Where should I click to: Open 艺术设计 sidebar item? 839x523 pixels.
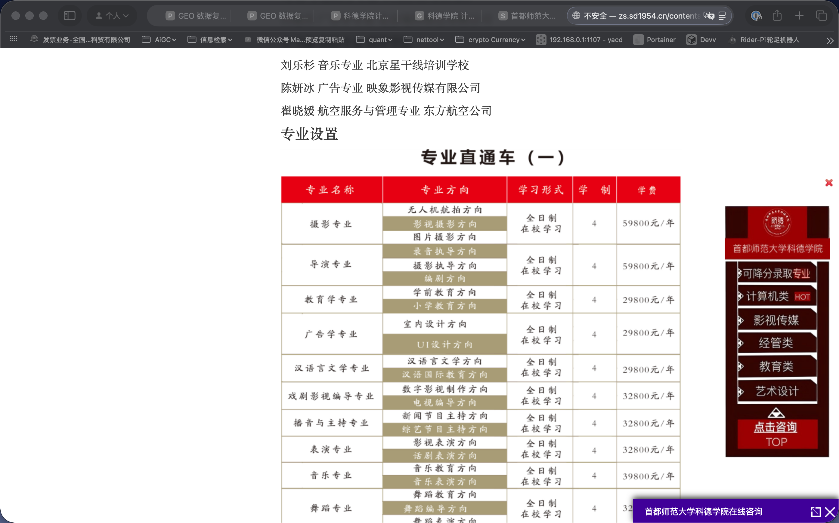tap(777, 391)
